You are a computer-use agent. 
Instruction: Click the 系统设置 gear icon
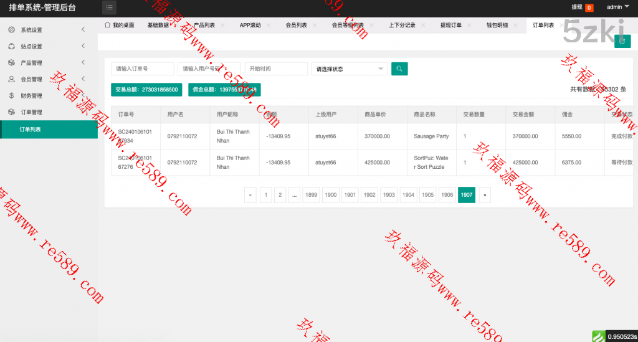[11, 30]
